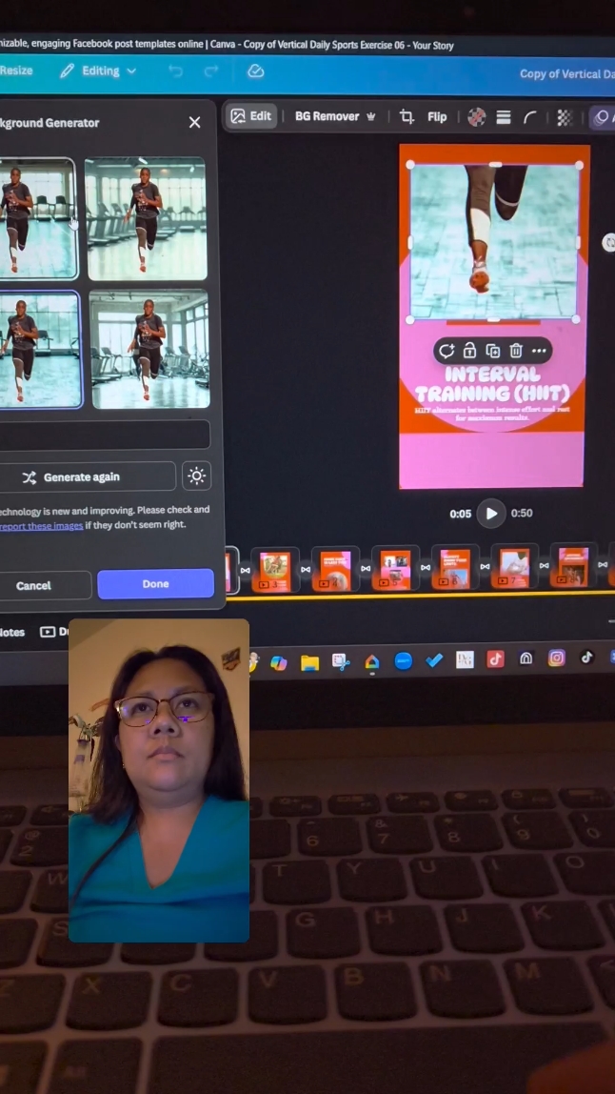Click the corner rounding icon in toolbar
Screen dimensions: 615x1094
[x=530, y=117]
